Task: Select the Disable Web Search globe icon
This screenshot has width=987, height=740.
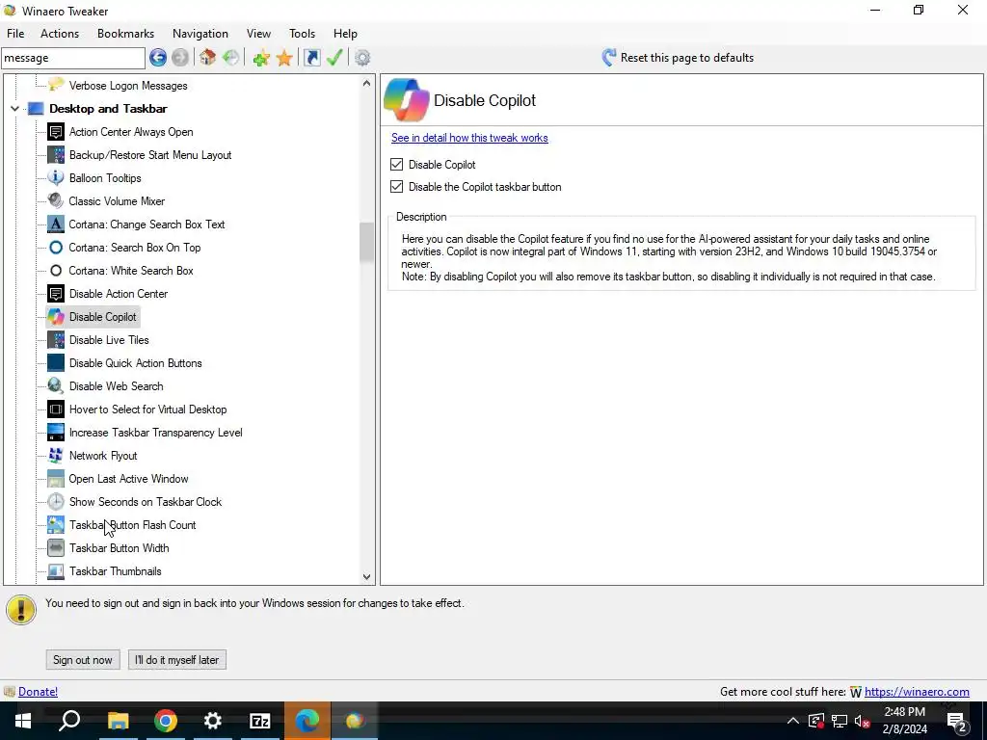Action: pyautogui.click(x=56, y=386)
